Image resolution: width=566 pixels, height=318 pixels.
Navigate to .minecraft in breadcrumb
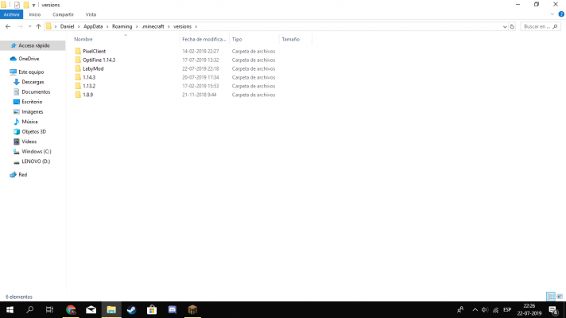point(153,26)
